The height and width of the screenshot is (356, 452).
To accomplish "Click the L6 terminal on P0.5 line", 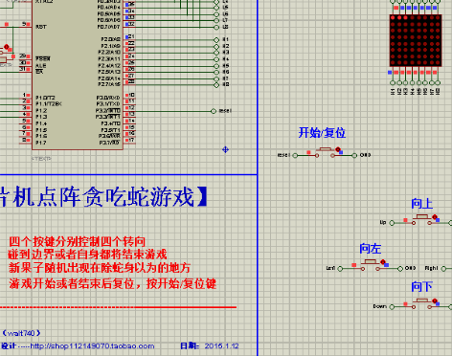I will pyautogui.click(x=216, y=14).
